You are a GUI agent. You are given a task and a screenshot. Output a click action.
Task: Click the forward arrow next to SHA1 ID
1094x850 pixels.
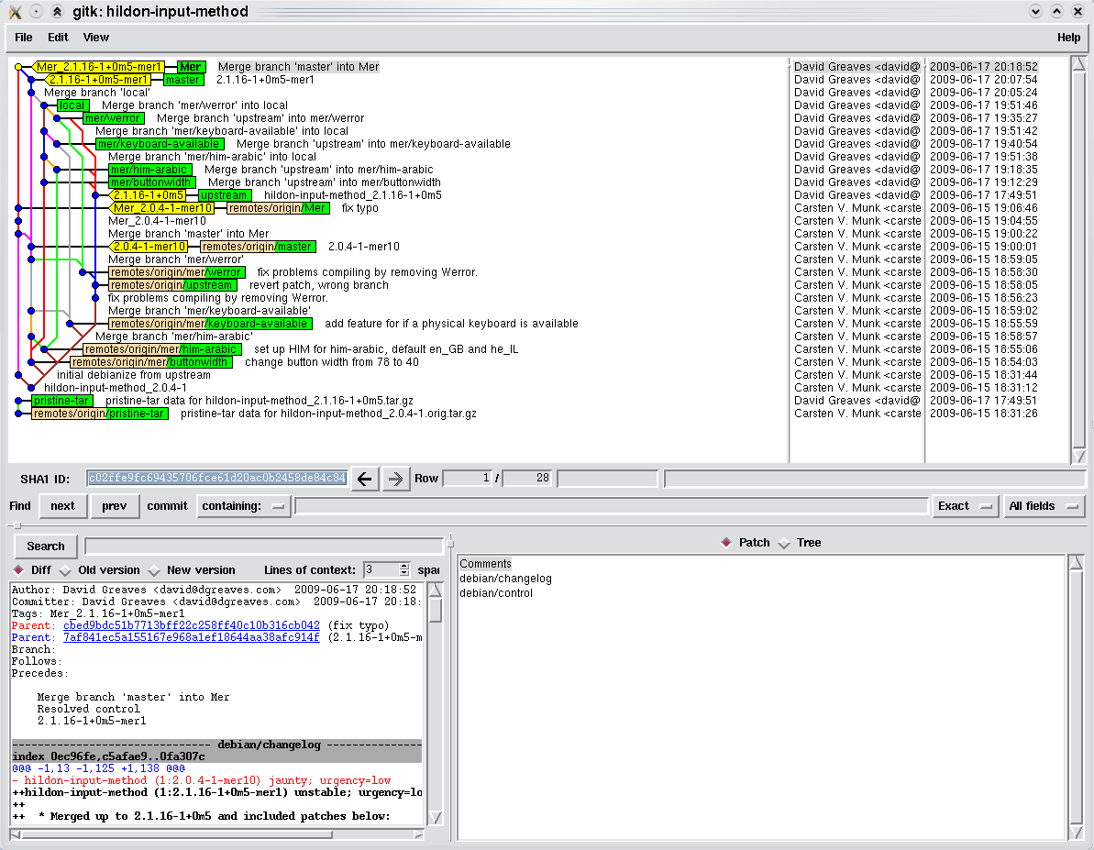pos(396,479)
